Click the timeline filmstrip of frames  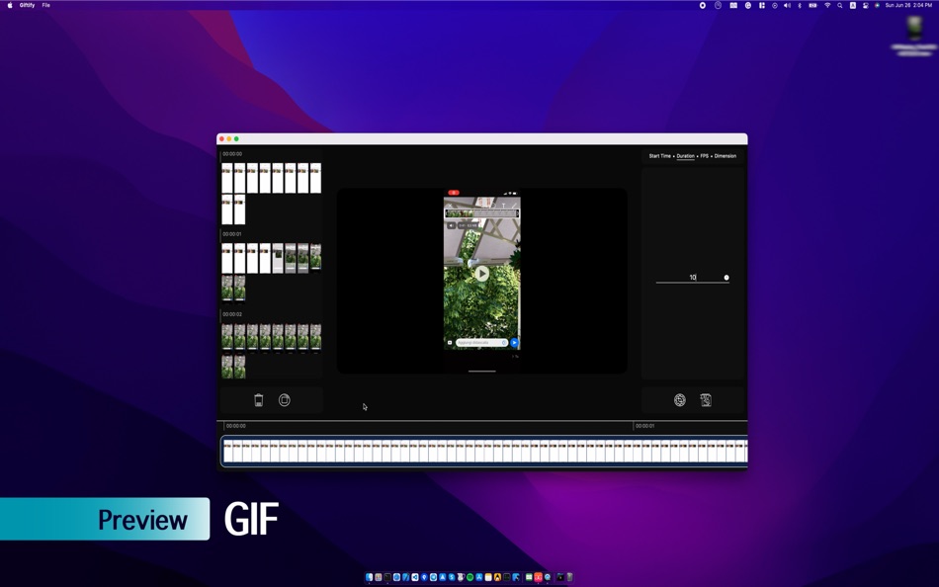484,451
